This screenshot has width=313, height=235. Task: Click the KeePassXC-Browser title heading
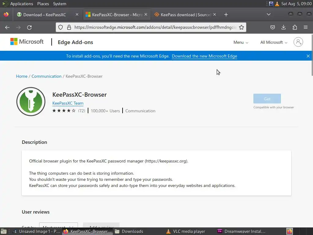point(79,95)
